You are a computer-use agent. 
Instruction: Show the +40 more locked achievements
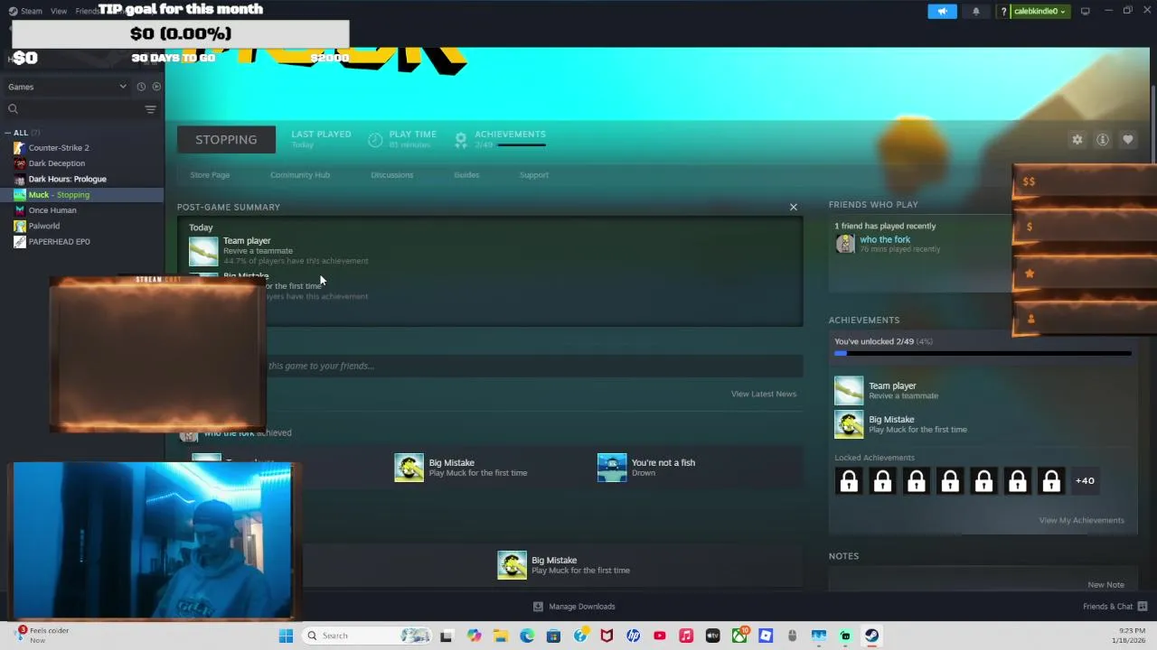point(1085,481)
